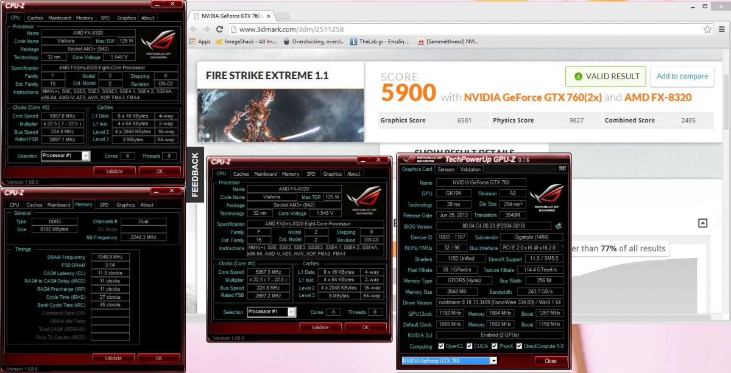The image size is (731, 373).
Task: Click OK in CPU-Z Memory window
Action: tap(158, 358)
